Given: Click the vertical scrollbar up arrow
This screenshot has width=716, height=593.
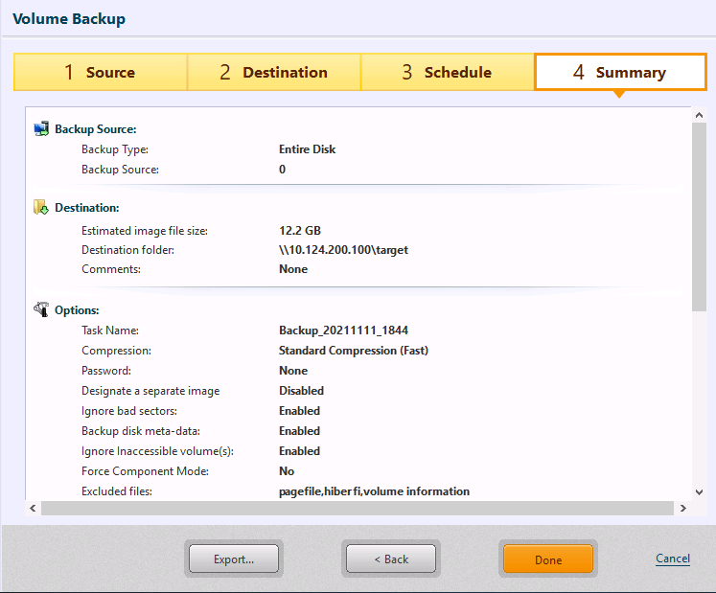Looking at the screenshot, I should coord(699,115).
